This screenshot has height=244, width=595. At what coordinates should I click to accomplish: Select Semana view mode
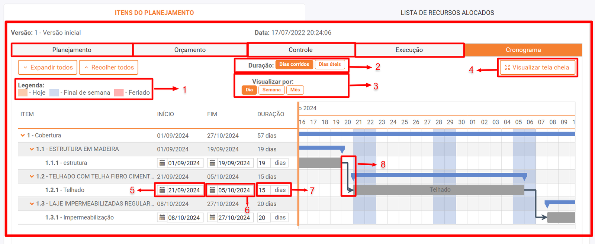271,90
